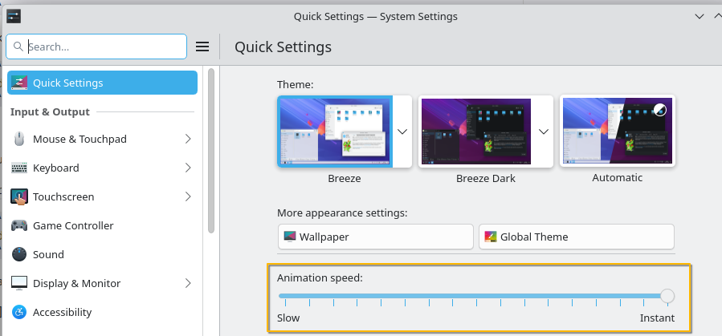Screen dimensions: 722x336
Task: Expand the Mouse & Touchpad chevron
Action: [188, 140]
